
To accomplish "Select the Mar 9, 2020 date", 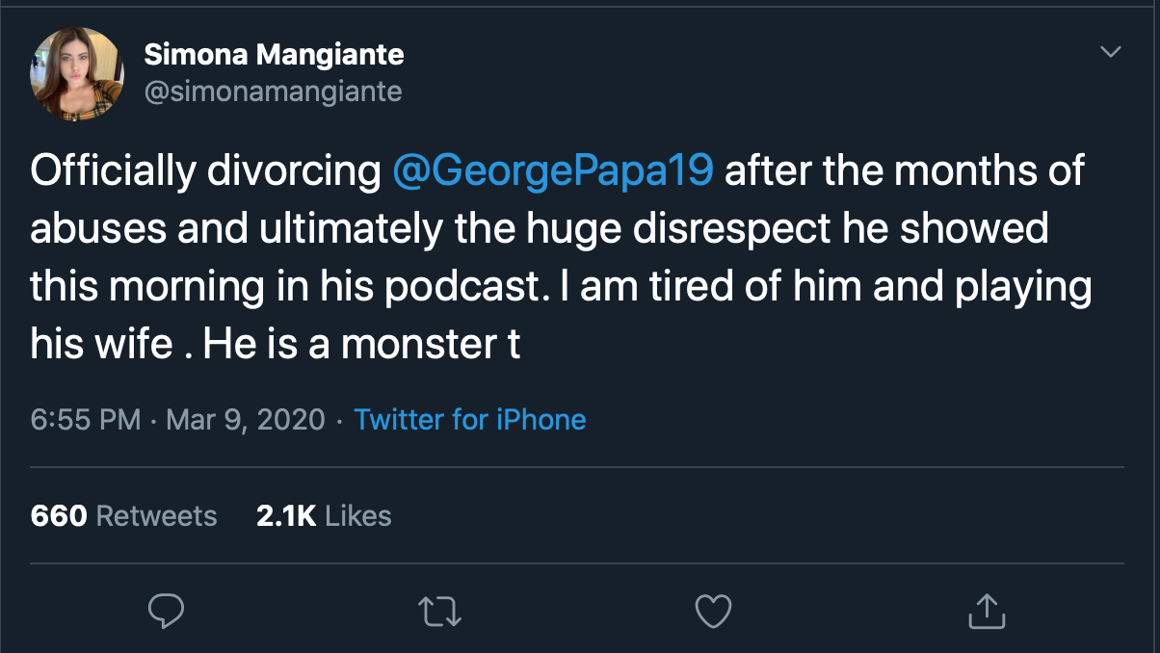I will 245,420.
